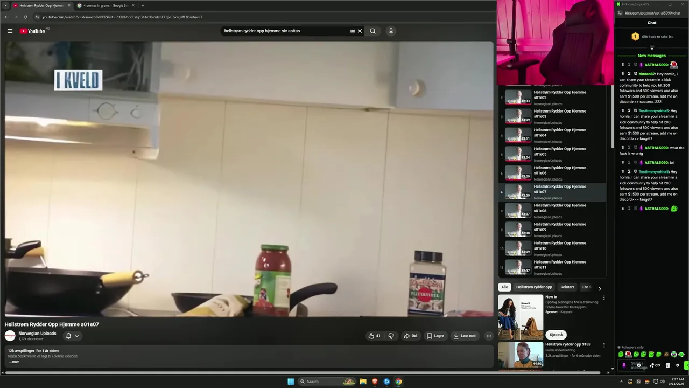Click back arrow in the browser

click(x=6, y=17)
